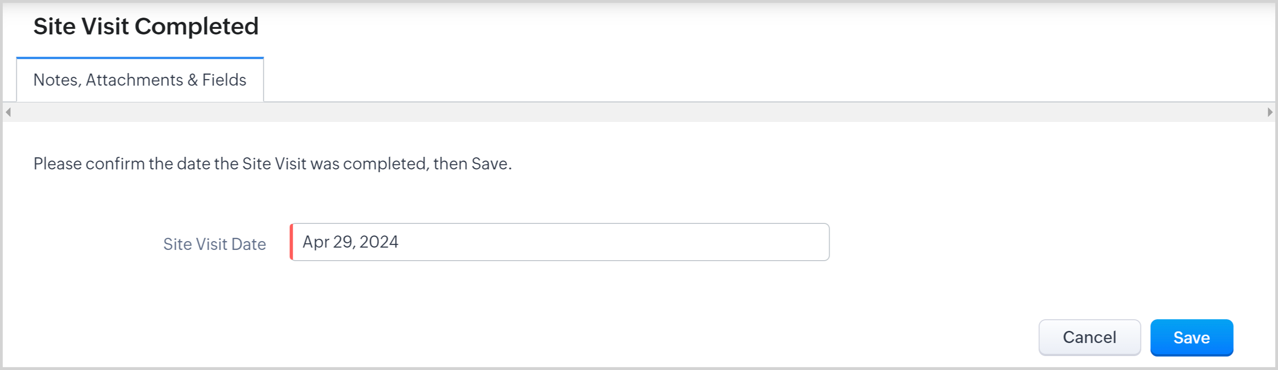The height and width of the screenshot is (370, 1278).
Task: Click the word Date in the field label
Action: point(248,244)
